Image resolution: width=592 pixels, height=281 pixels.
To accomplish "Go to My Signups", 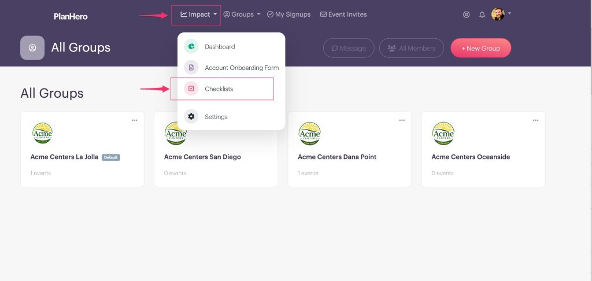I will pyautogui.click(x=289, y=14).
